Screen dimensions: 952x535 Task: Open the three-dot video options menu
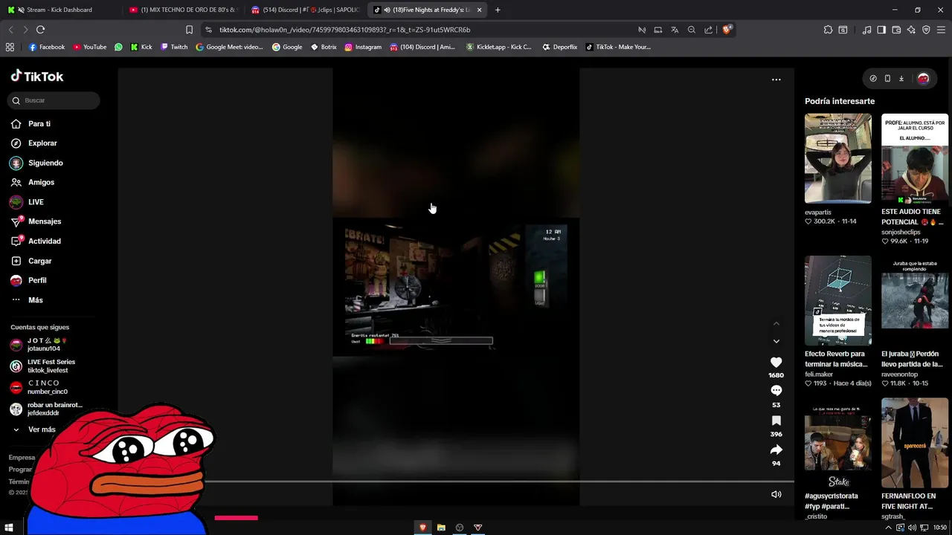(x=776, y=80)
